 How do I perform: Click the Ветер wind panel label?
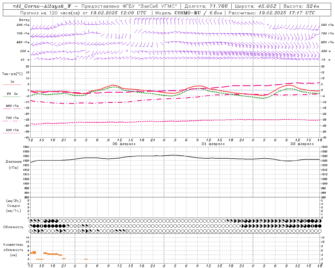pyautogui.click(x=24, y=20)
